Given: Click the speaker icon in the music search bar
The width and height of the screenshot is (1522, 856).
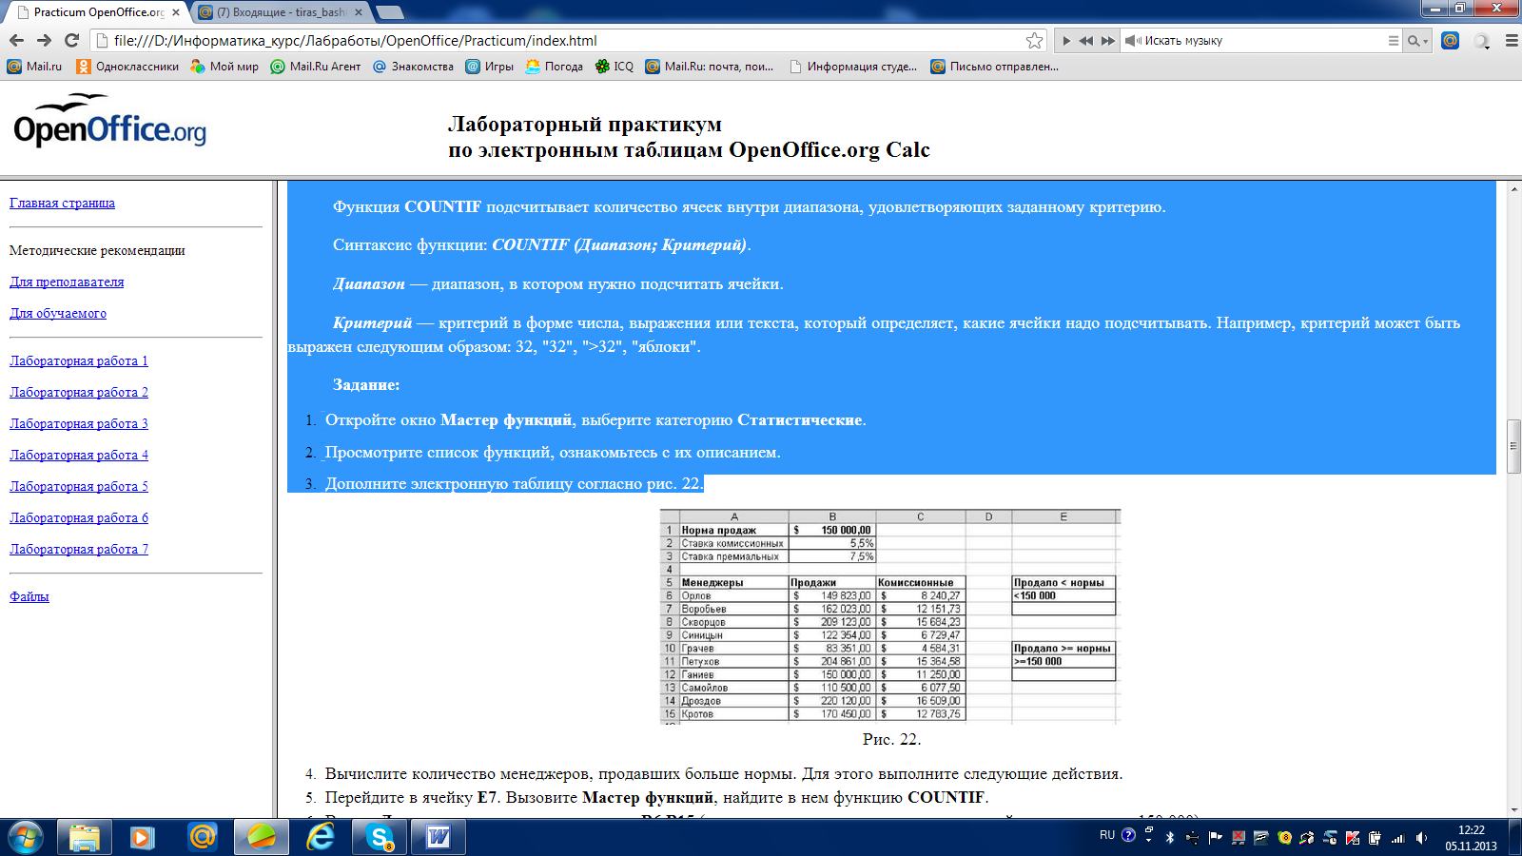Looking at the screenshot, I should click(1133, 41).
